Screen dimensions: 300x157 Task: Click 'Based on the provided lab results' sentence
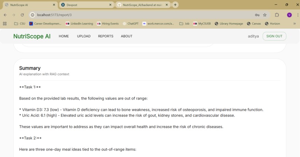click(x=83, y=98)
